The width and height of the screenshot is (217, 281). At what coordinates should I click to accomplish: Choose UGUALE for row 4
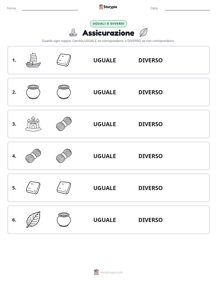point(105,156)
